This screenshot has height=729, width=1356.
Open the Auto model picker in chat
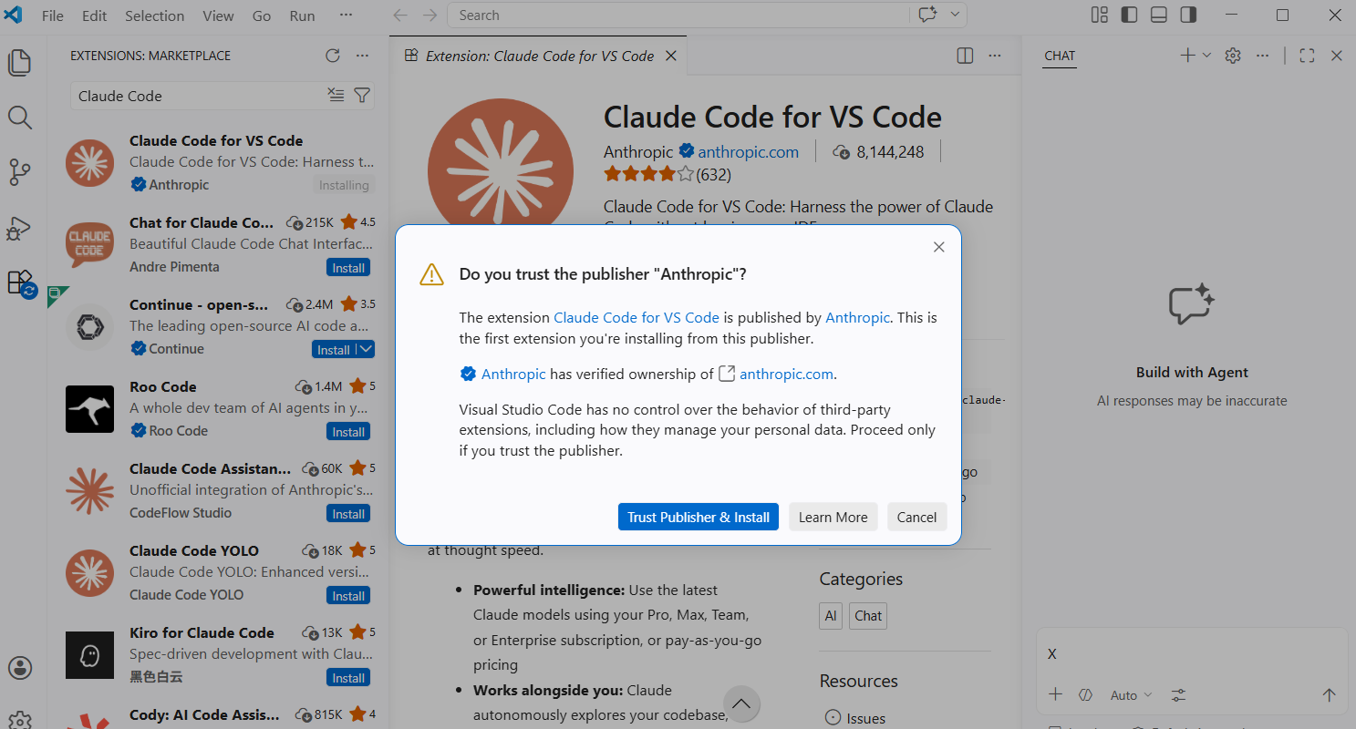1128,694
